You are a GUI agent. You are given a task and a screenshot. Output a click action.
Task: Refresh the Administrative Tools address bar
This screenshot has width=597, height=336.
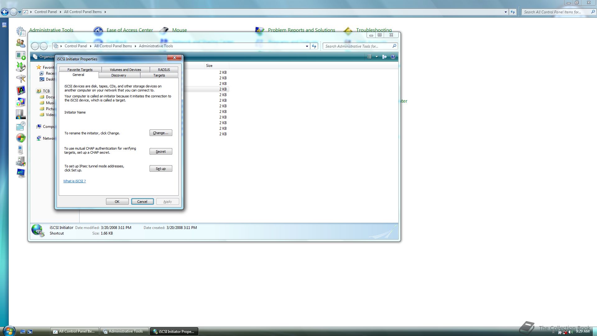tap(314, 46)
